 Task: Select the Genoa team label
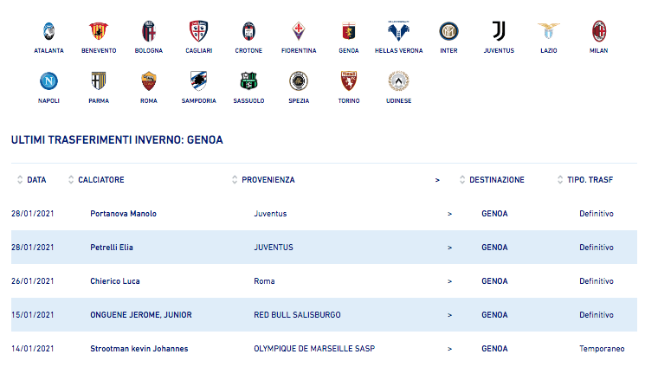click(x=348, y=50)
